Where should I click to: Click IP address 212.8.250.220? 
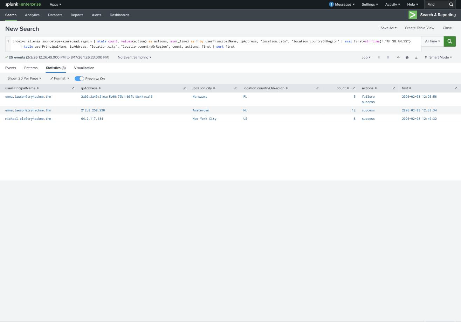point(93,110)
